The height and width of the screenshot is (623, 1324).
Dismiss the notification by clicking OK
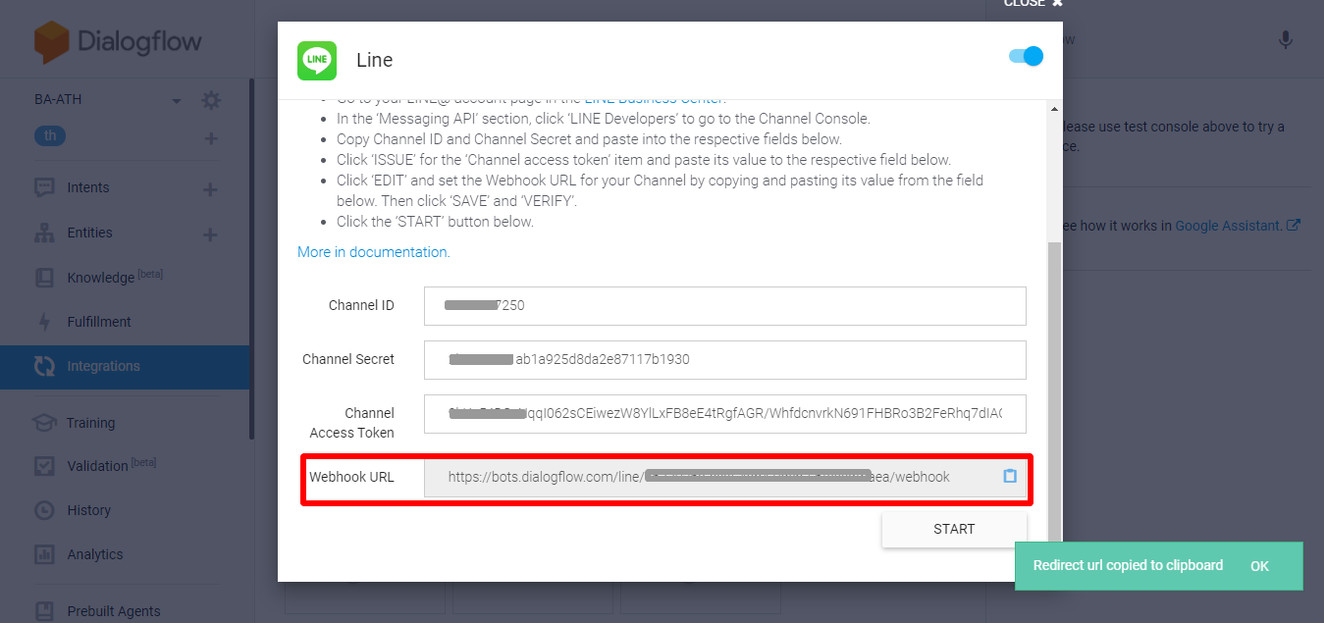1259,565
